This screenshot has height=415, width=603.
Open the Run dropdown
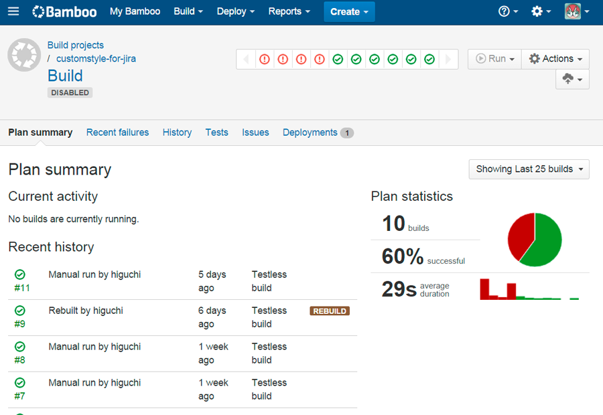[x=494, y=59]
